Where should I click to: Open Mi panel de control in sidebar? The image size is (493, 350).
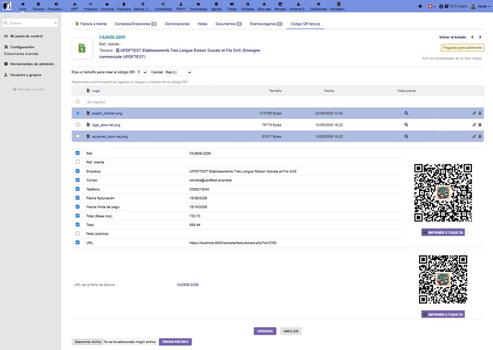click(26, 36)
